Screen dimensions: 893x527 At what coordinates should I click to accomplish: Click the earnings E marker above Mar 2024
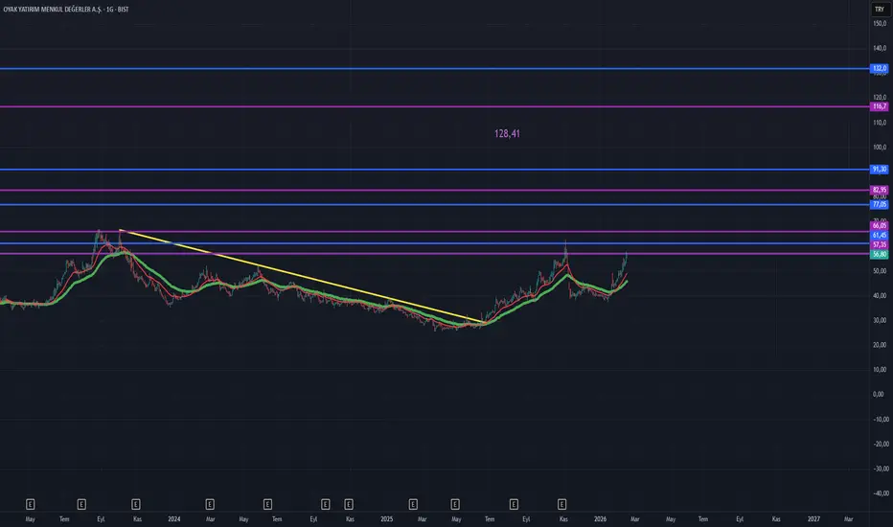click(210, 504)
